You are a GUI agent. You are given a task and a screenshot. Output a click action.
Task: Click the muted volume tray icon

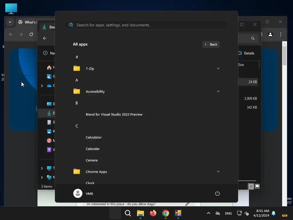247,213
